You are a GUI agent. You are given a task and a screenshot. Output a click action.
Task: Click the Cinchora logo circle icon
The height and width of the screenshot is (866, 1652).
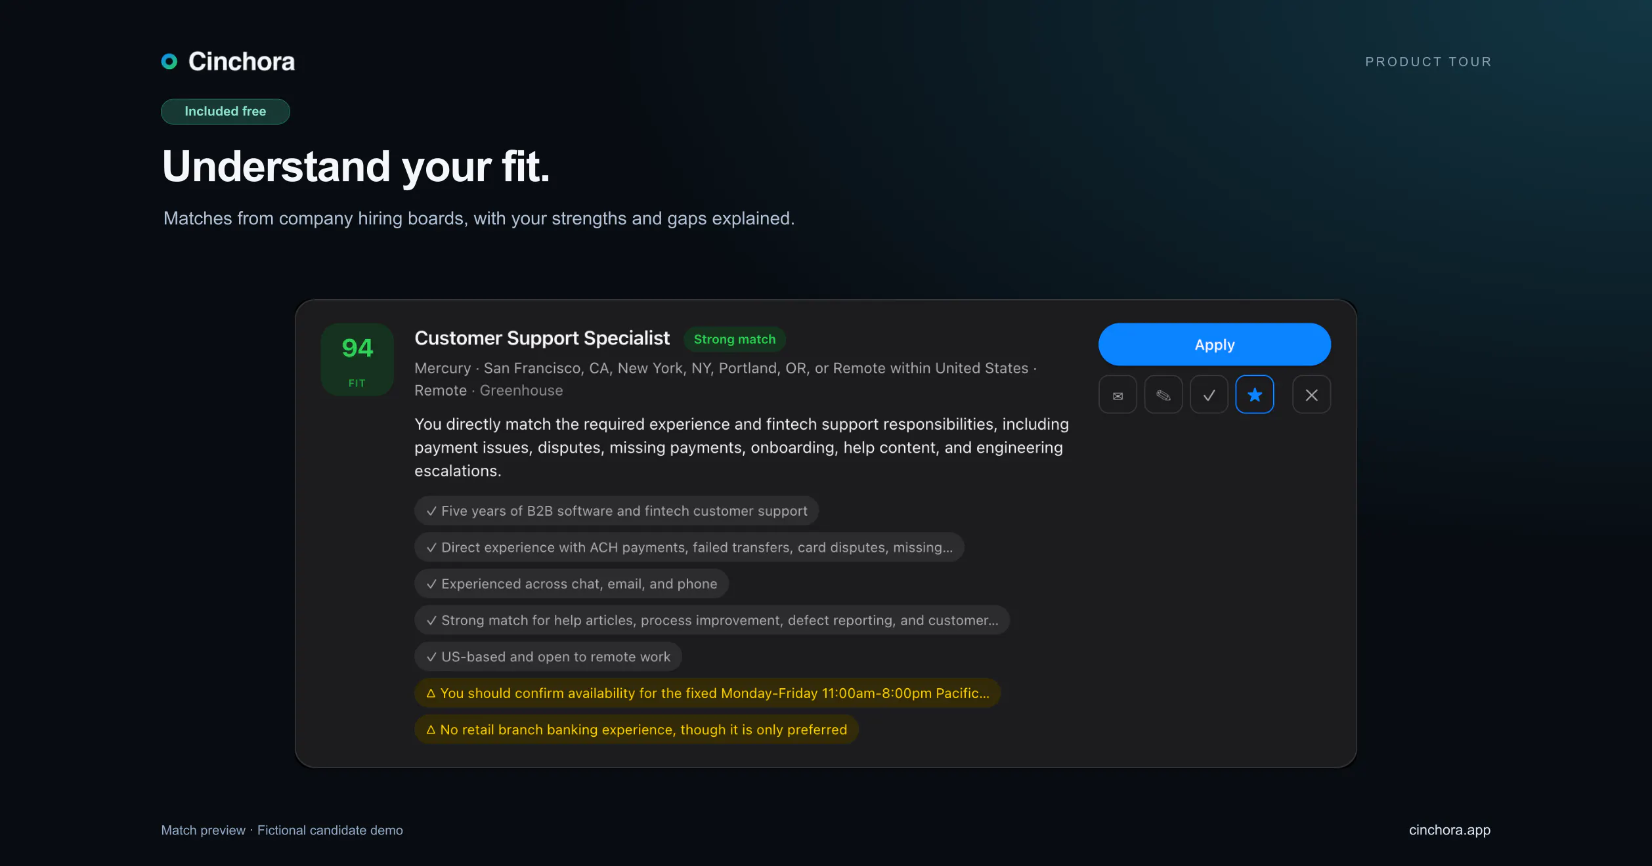click(169, 62)
